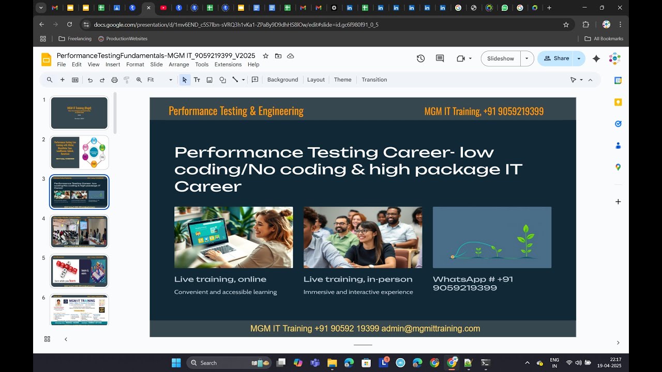Open the Transition panel

pyautogui.click(x=374, y=80)
